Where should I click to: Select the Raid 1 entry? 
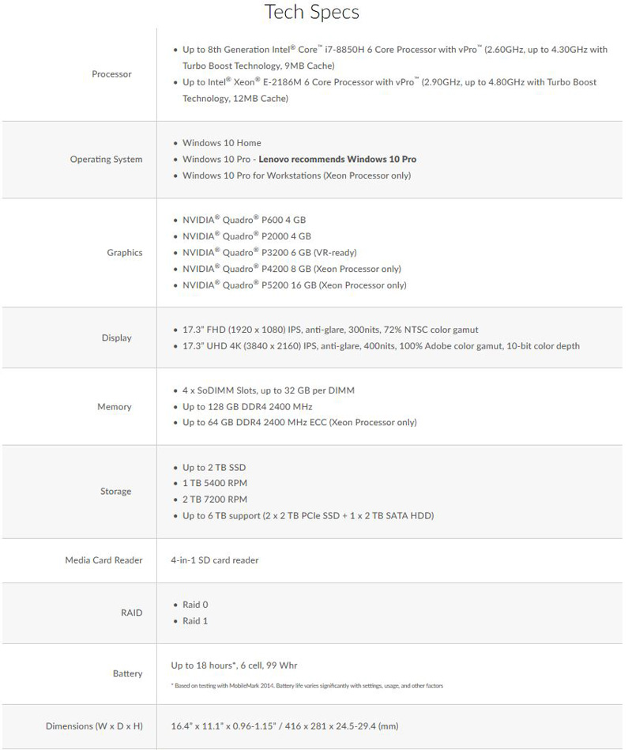point(195,621)
